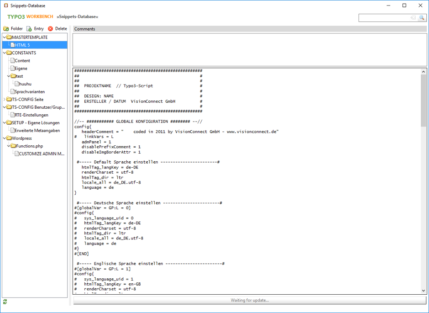Select the Erweiterte Metaangaben entry
This screenshot has width=429, height=313.
tap(37, 130)
